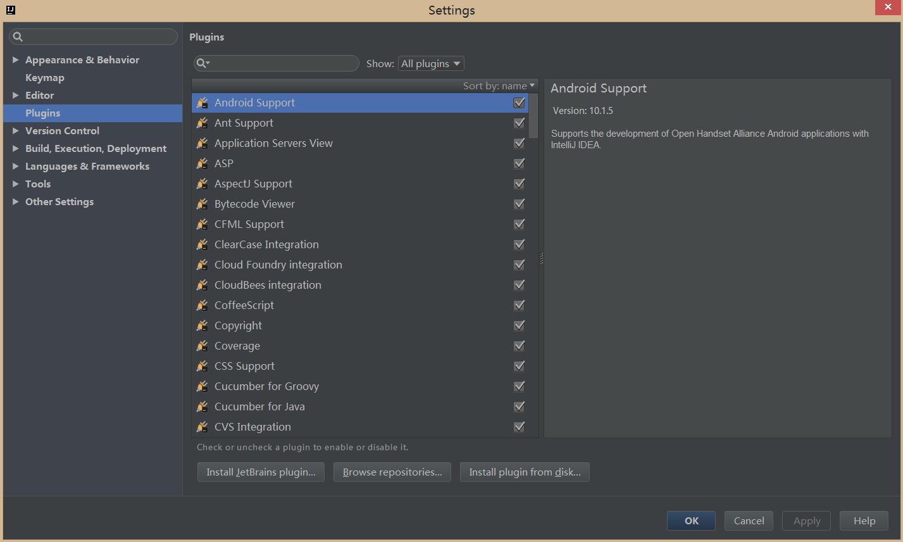The height and width of the screenshot is (542, 903).
Task: Click the CloudBees integration plugin icon
Action: (x=202, y=285)
